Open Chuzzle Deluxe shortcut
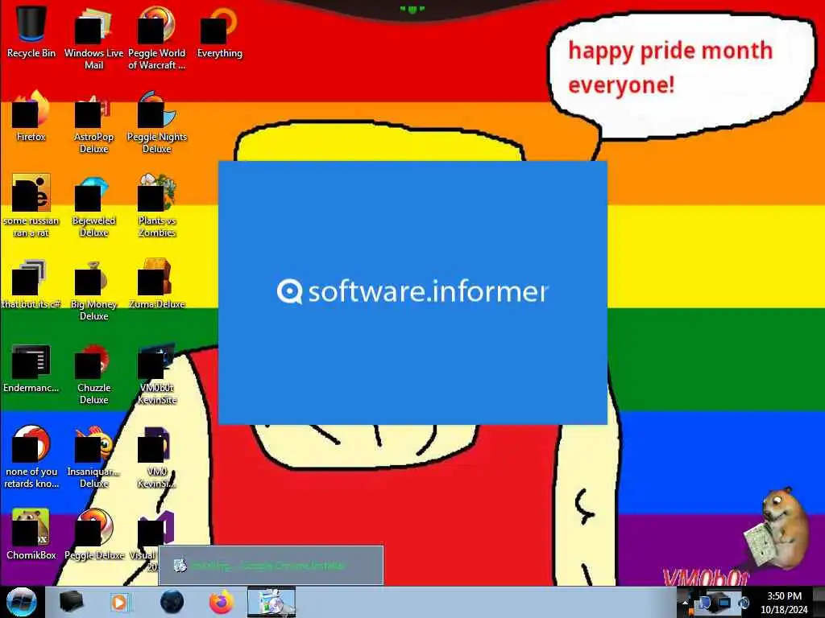Screen dimensions: 825x618 93,373
